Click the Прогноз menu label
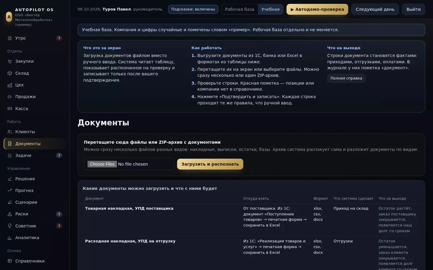The height and width of the screenshot is (270, 433). pos(24,190)
